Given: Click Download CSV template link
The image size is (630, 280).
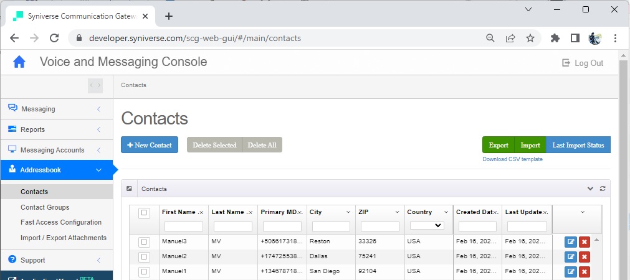Looking at the screenshot, I should click(x=513, y=159).
